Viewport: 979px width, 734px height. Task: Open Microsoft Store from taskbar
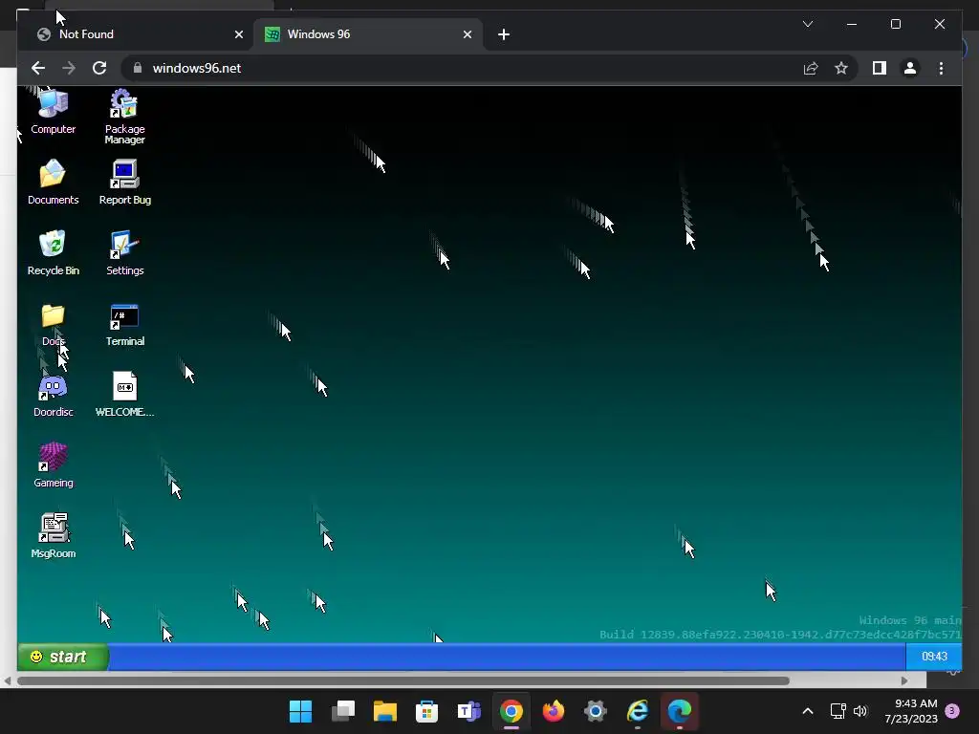click(x=427, y=711)
